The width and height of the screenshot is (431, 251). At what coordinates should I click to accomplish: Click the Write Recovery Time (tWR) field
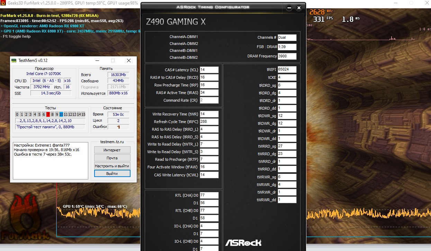(x=209, y=114)
